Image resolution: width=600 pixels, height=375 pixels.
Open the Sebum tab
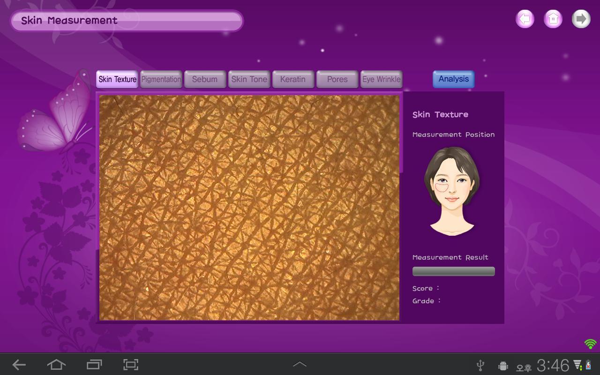click(205, 79)
